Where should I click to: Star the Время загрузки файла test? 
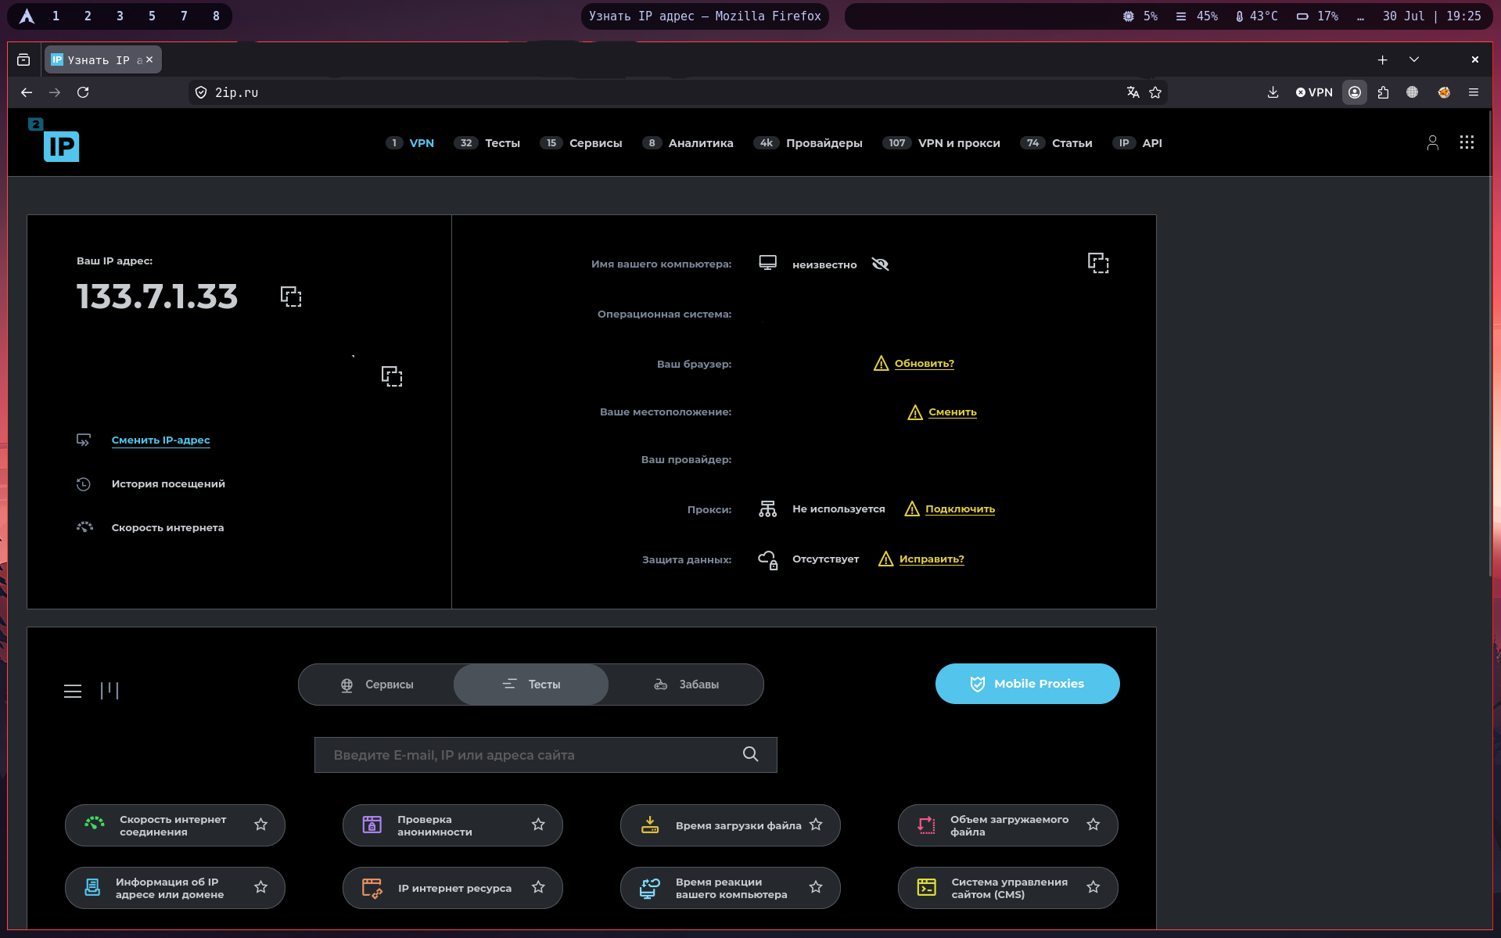point(816,825)
